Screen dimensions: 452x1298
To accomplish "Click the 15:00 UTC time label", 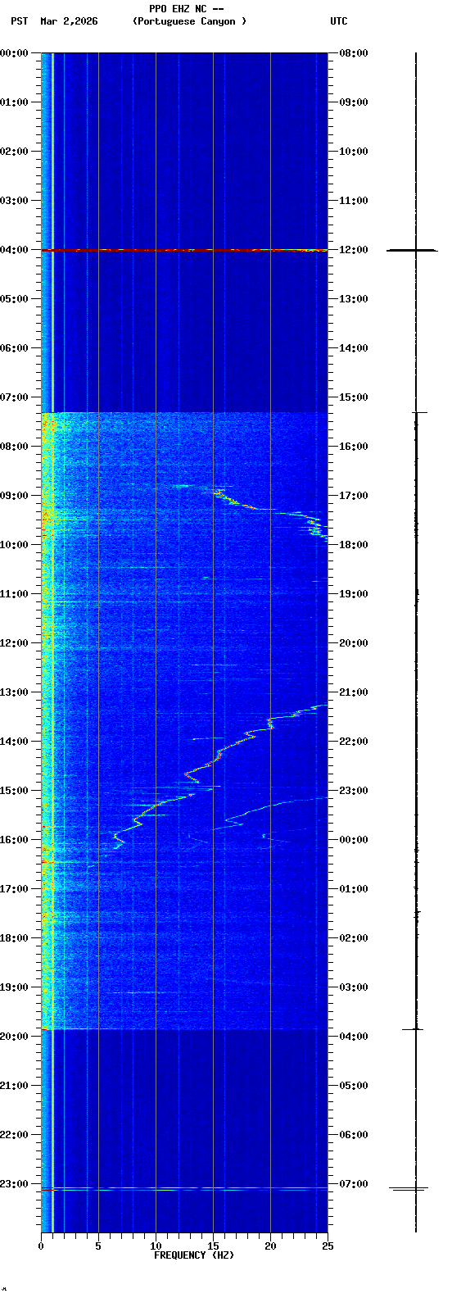I will click(353, 397).
